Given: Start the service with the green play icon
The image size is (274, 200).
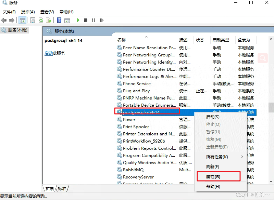Looking at the screenshot, I should tap(78, 20).
